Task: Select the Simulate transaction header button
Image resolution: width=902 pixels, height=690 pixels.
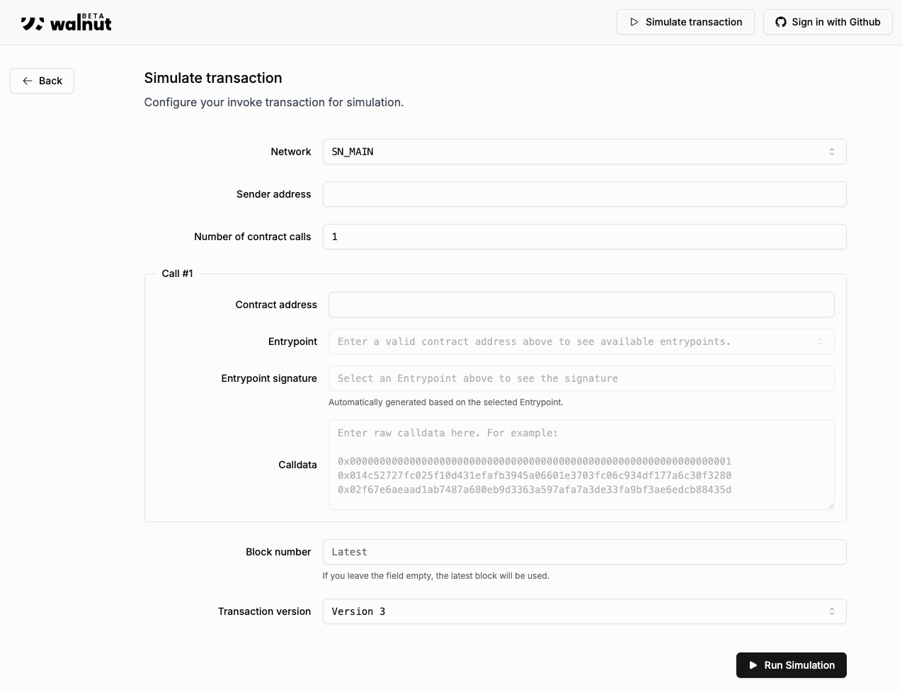Action: (x=685, y=22)
